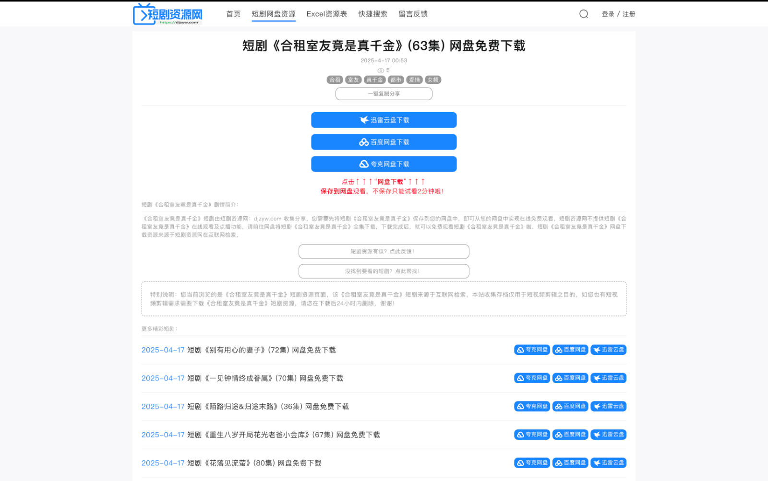Click 迅雷云盘 icon for 别有用心的妻子

(608, 350)
